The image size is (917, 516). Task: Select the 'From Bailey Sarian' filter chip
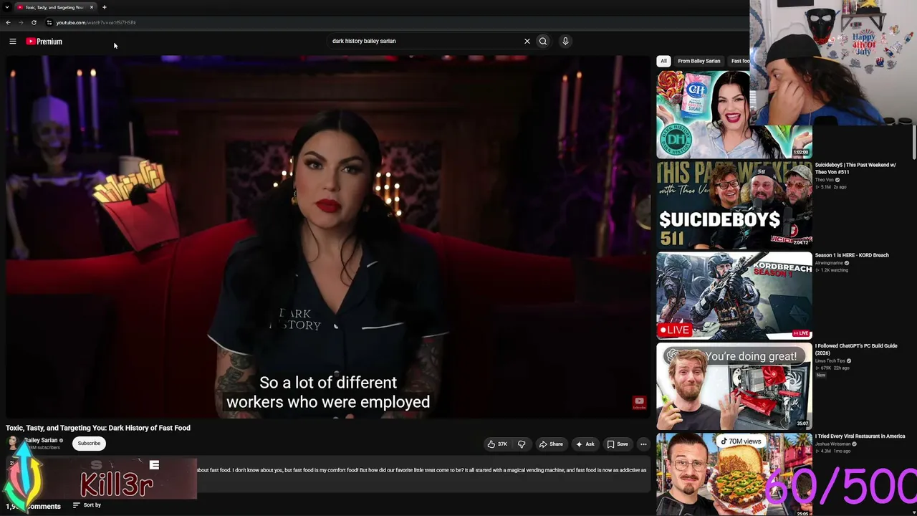coord(698,61)
